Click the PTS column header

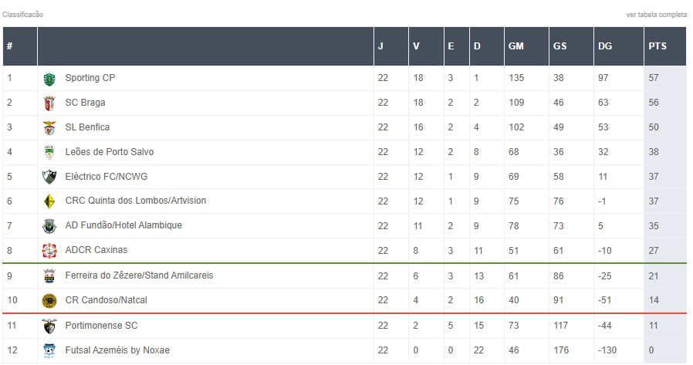[x=657, y=46]
